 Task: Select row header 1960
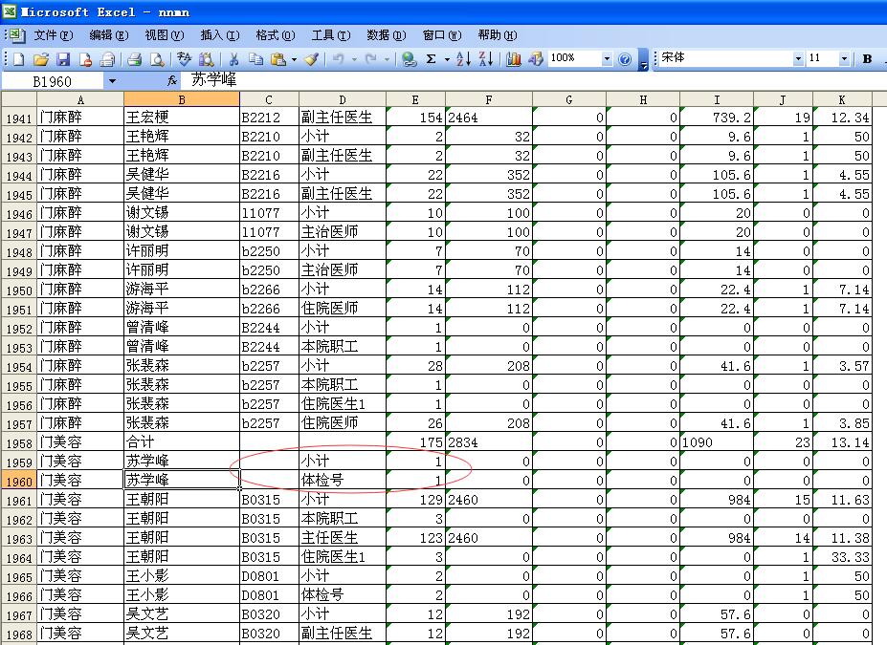click(19, 481)
